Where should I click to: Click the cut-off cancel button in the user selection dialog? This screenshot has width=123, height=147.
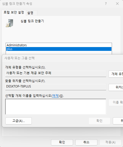click(x=118, y=121)
